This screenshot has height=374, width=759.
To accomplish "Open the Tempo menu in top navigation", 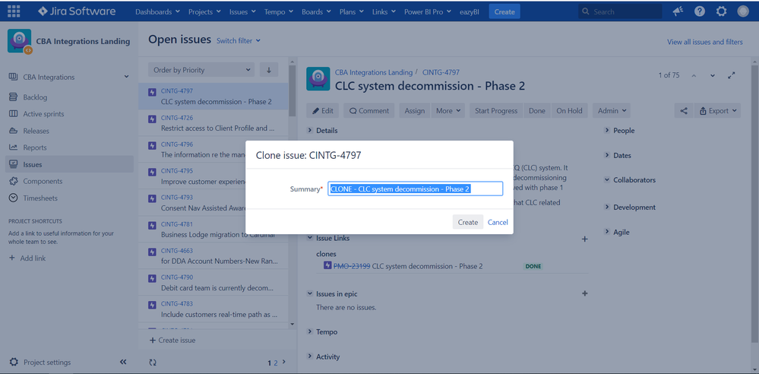I will tap(278, 11).
